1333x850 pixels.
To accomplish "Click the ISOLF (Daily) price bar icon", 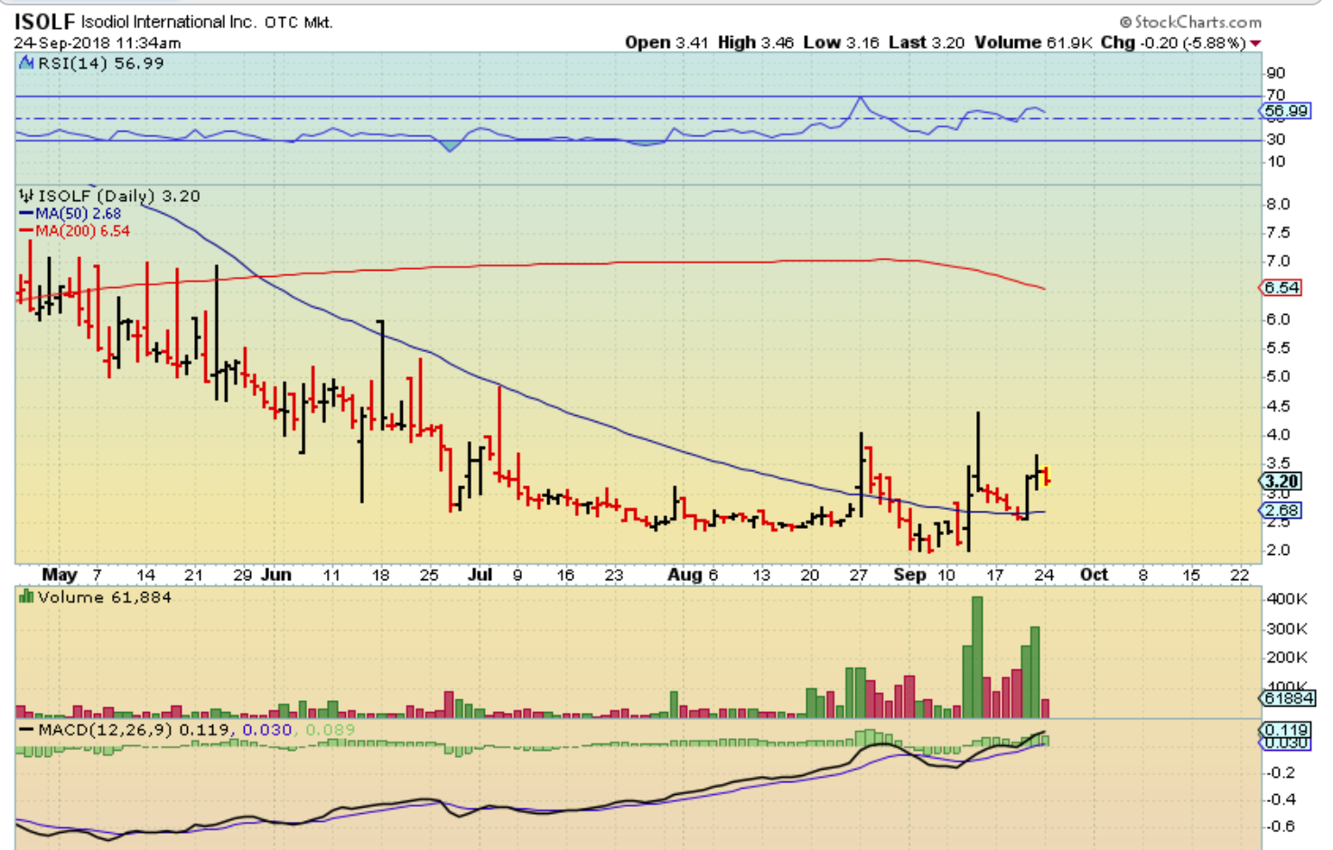I will click(x=26, y=196).
